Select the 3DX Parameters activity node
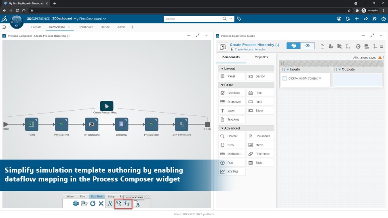Screen dimensions: 388x218 (x=181, y=124)
